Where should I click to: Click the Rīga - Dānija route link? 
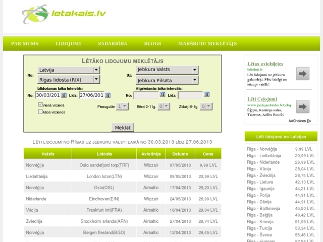tap(259, 202)
